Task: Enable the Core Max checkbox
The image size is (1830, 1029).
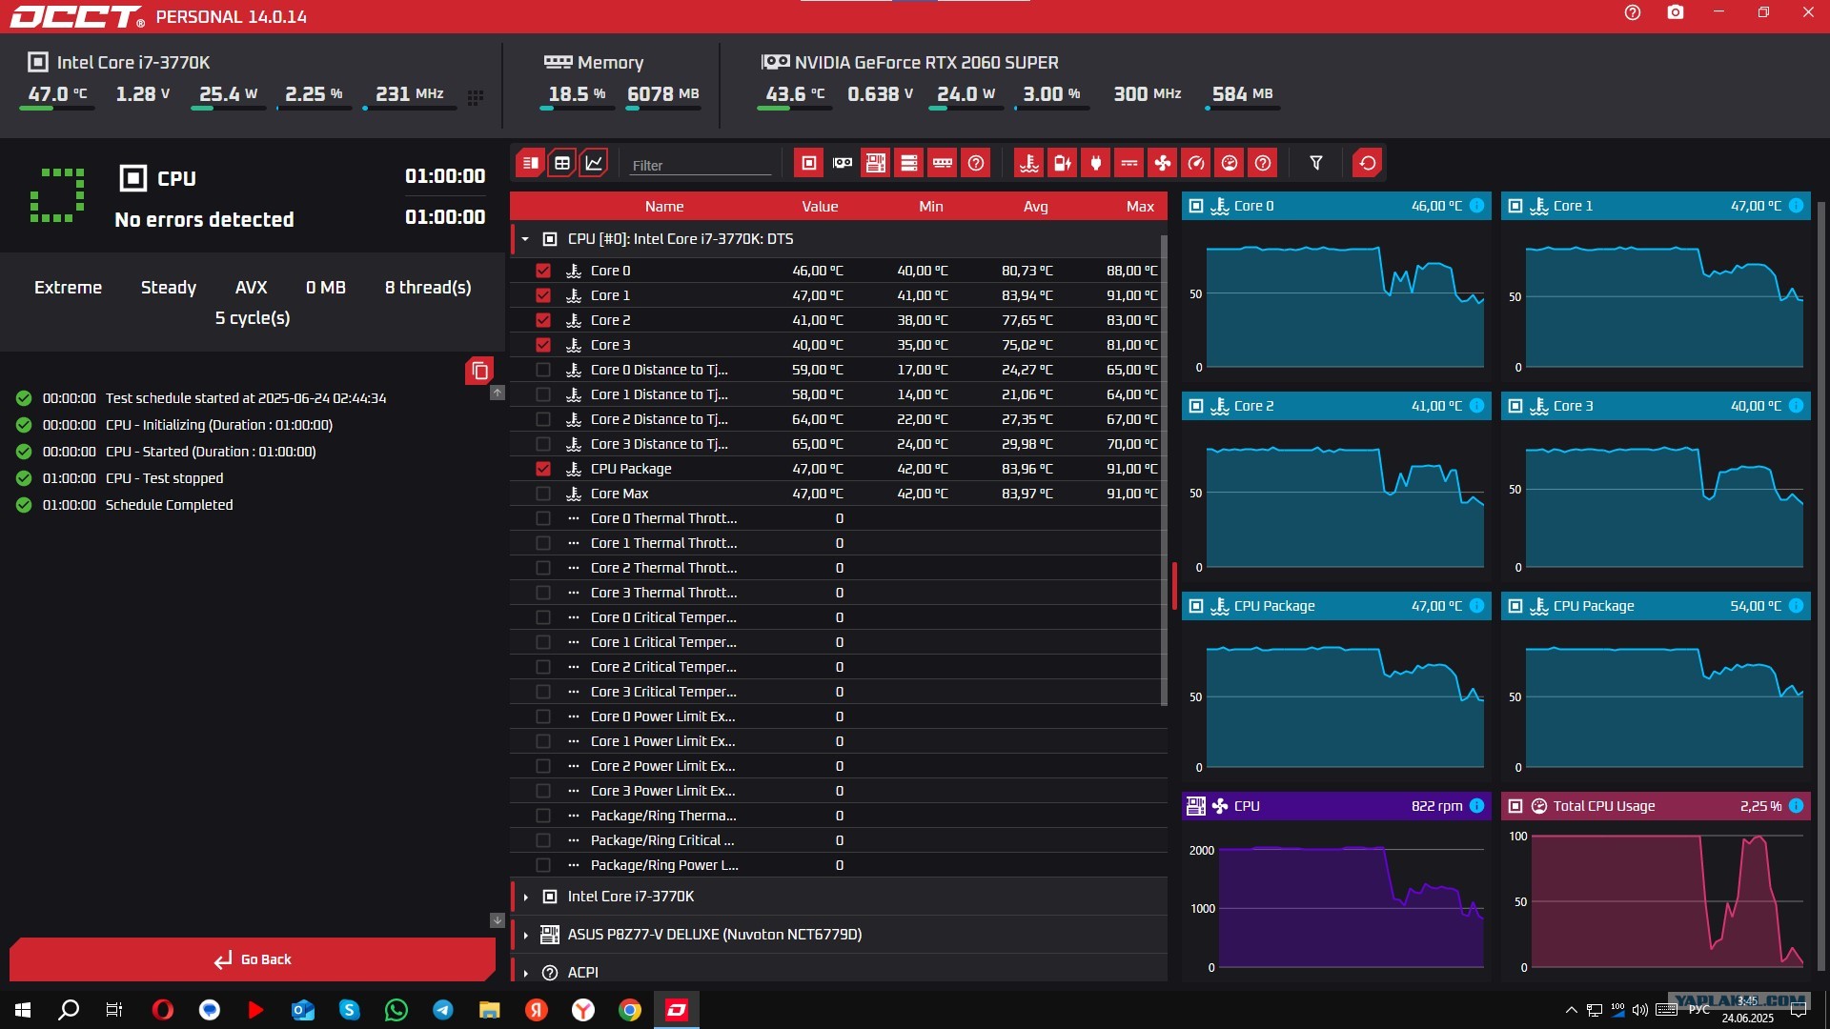Action: pos(543,494)
